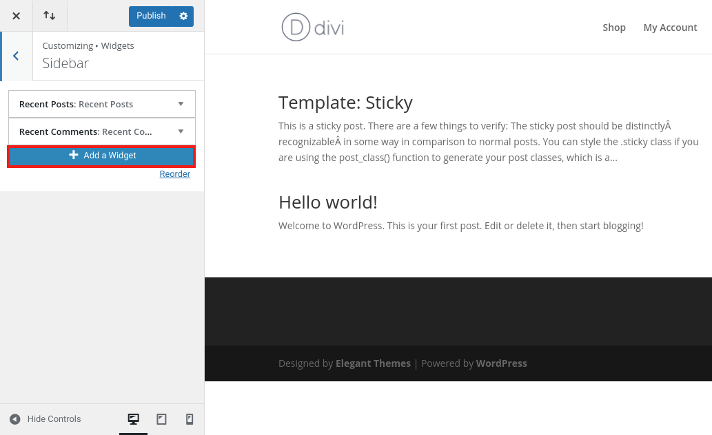Click the Sidebar section heading
The image size is (712, 435).
(x=66, y=63)
